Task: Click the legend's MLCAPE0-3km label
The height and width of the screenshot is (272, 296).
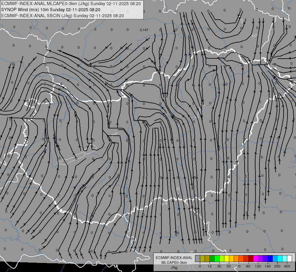Action: (174, 263)
